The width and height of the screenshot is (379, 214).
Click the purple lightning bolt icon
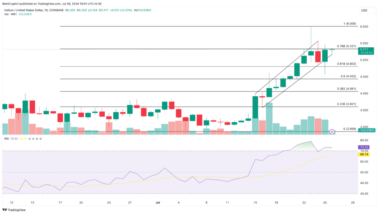332,132
